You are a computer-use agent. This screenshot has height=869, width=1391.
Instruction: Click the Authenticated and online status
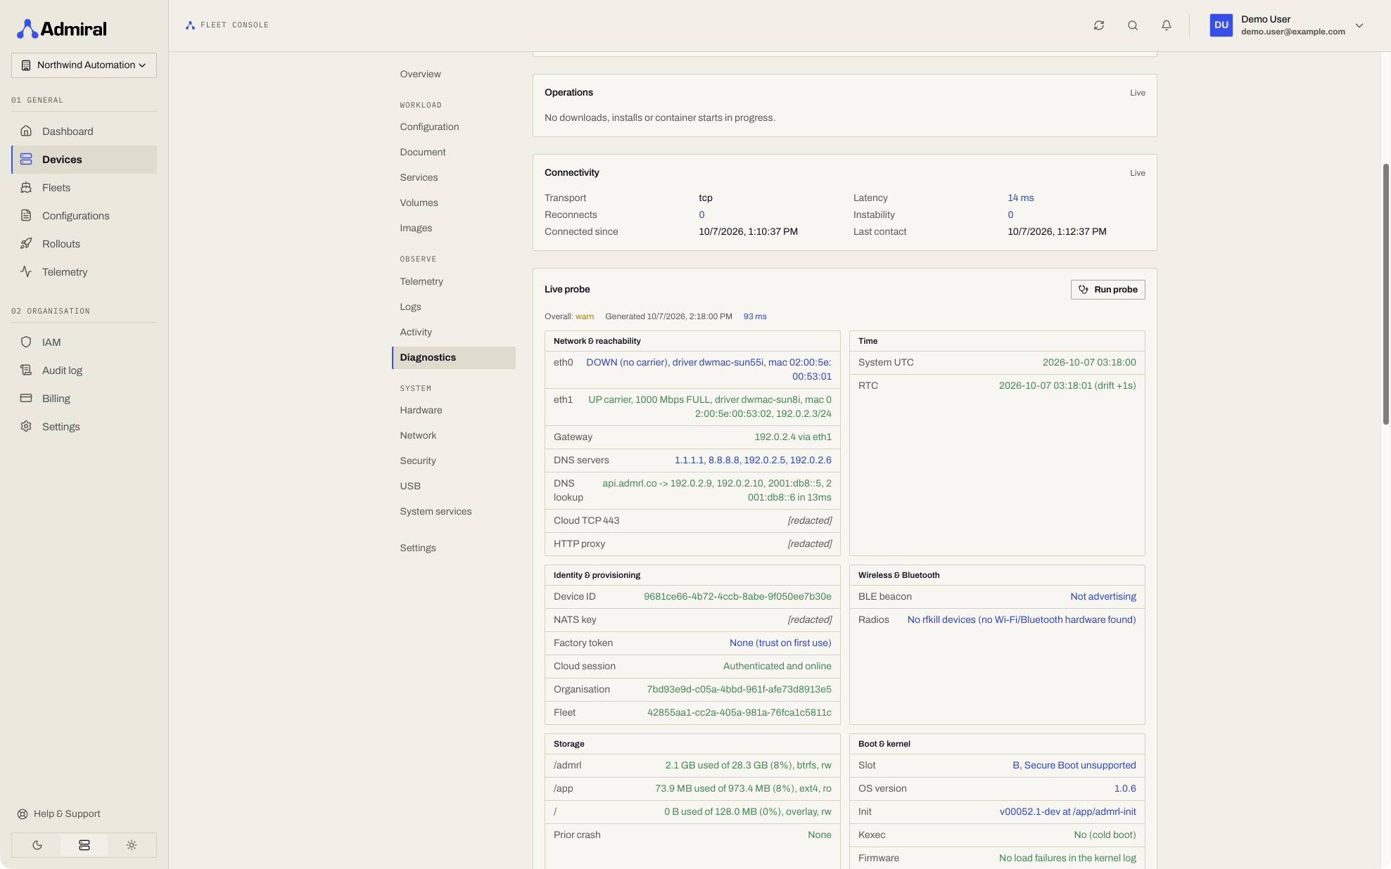[777, 667]
